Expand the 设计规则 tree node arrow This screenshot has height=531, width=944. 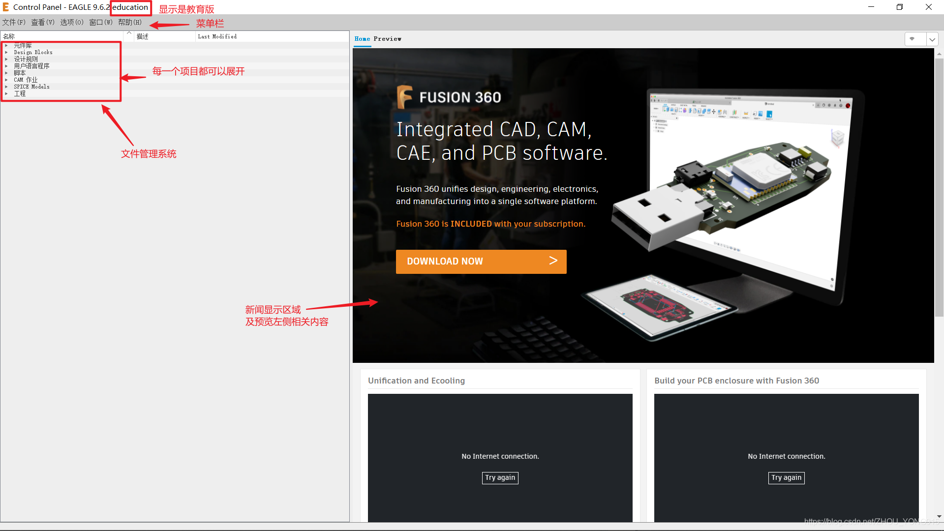[x=6, y=59]
